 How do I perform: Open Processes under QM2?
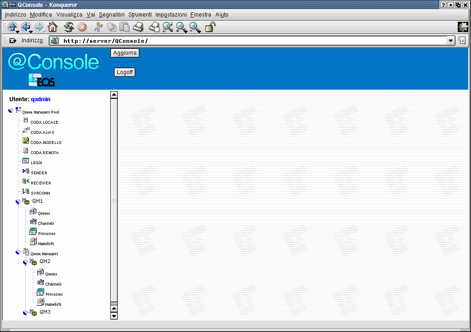coord(54,294)
